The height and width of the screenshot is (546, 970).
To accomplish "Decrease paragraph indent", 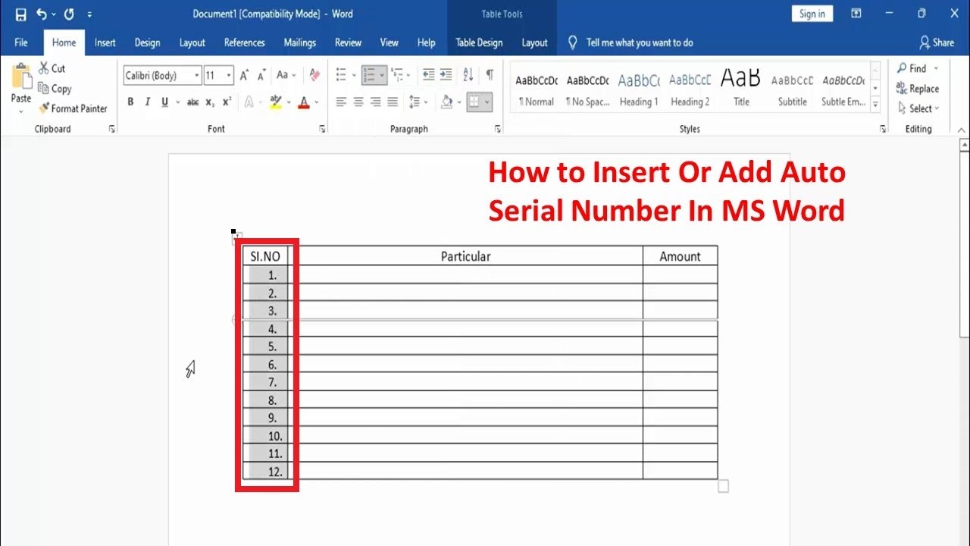I will 428,75.
